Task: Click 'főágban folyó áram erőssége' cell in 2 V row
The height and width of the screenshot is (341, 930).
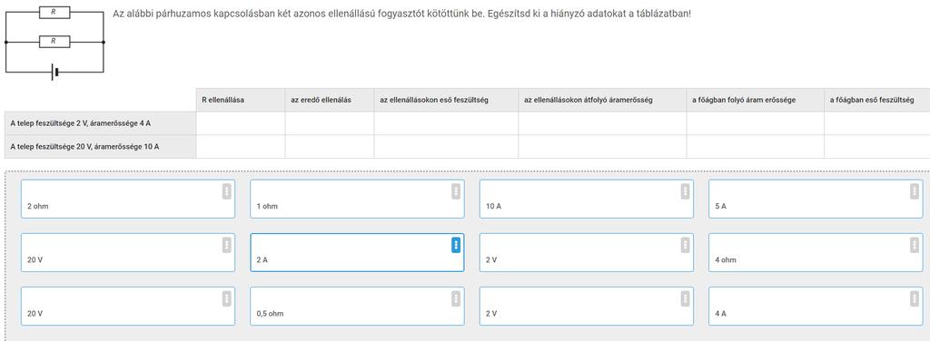Action: [x=755, y=123]
